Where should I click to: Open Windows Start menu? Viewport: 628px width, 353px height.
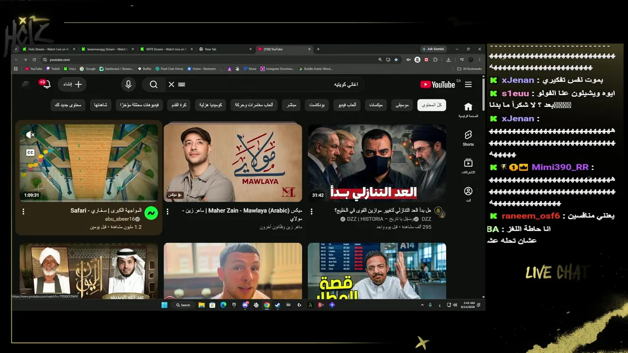pyautogui.click(x=165, y=305)
